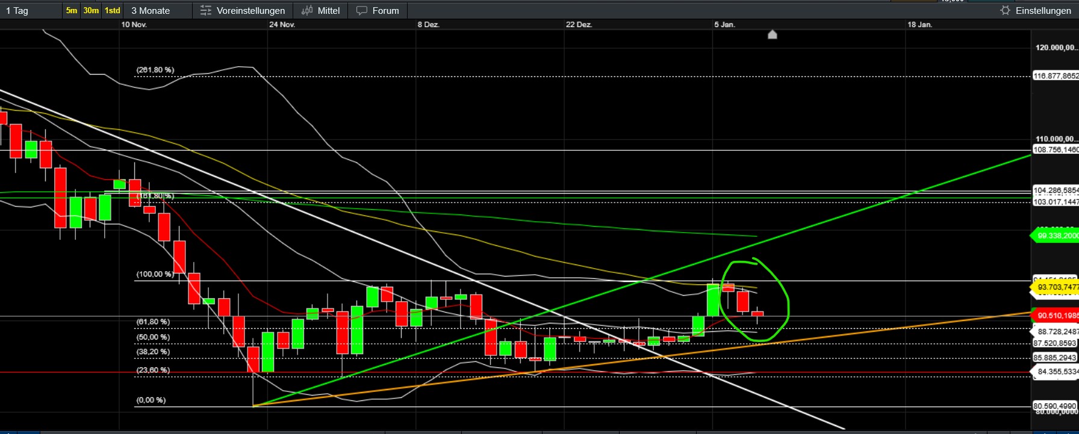Click the green 99.338 price tag
Screen dimensions: 1079x434
point(1056,236)
